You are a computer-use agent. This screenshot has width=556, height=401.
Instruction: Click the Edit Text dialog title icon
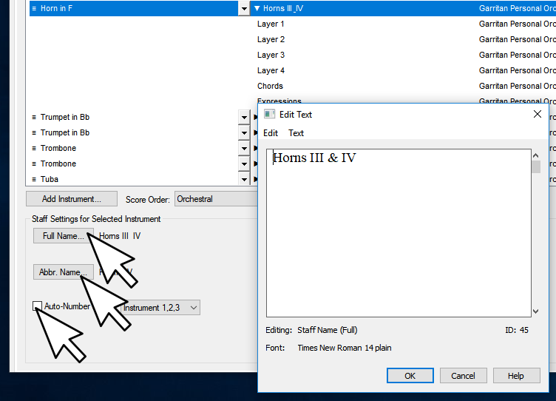click(x=269, y=115)
